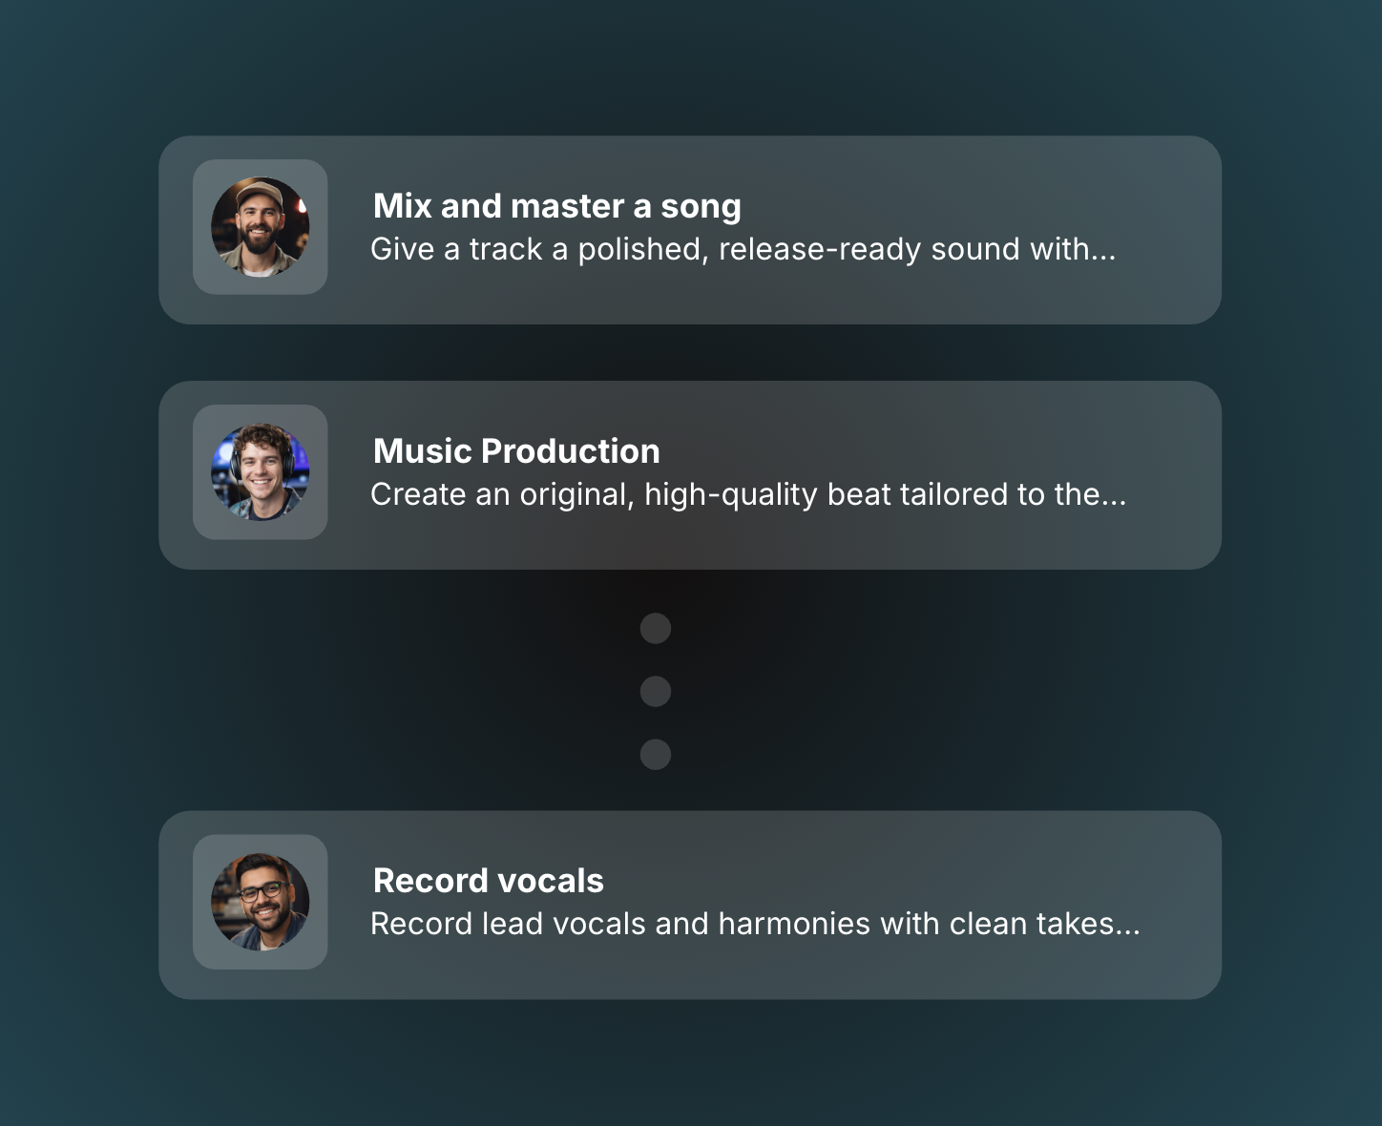Click the avatar of man wearing glasses

(260, 902)
